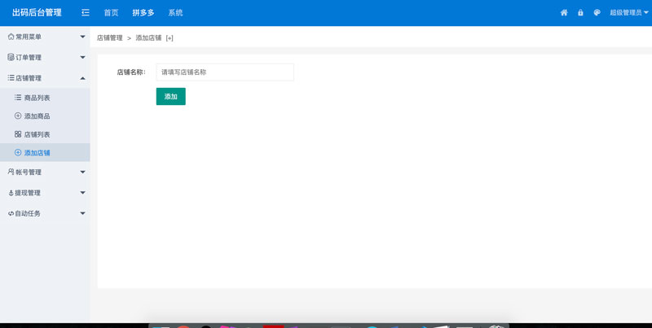This screenshot has width=652, height=328.
Task: Select the 拼多多 top tab
Action: click(143, 13)
